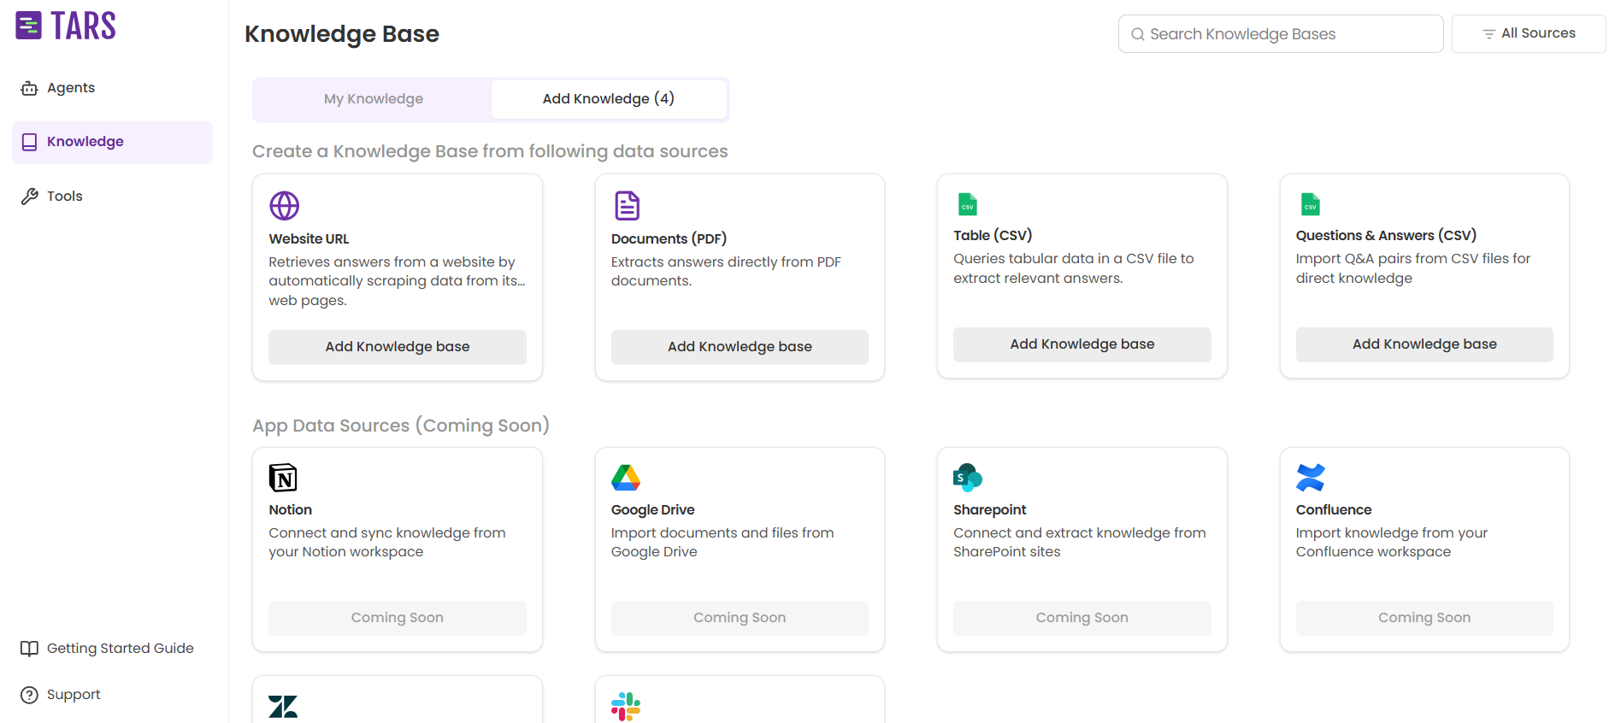Add Knowledge base from Website URL
Viewport: 1621px width, 723px height.
[397, 347]
